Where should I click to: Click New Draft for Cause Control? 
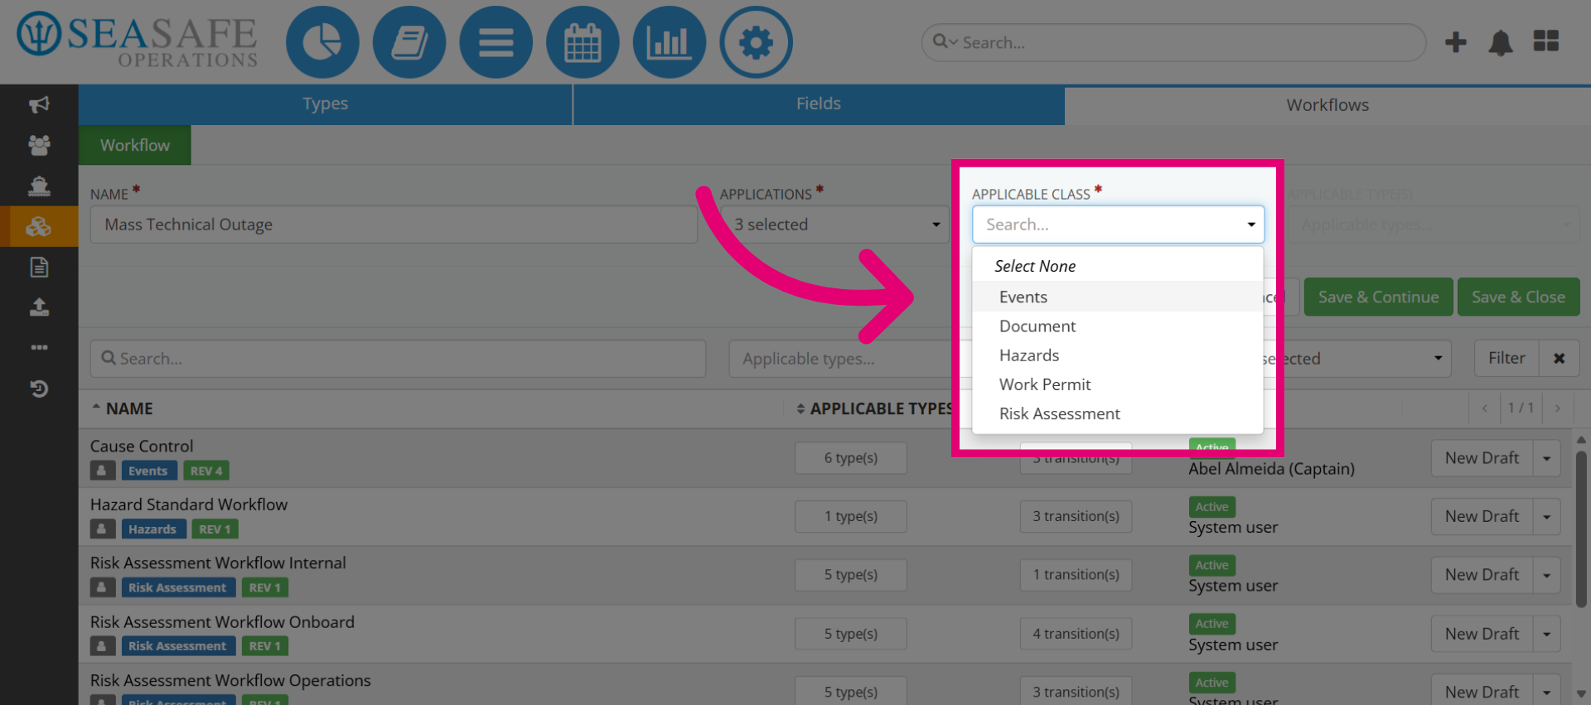(x=1482, y=458)
